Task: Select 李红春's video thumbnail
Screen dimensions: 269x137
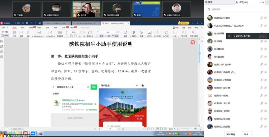Action: coord(87,9)
